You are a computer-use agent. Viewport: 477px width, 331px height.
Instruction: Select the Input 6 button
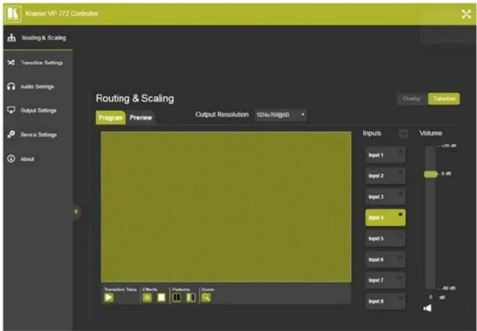pos(386,259)
